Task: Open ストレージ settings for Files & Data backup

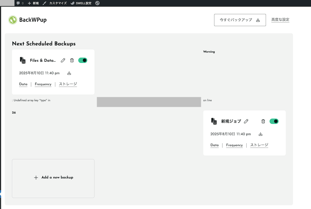Action: click(68, 84)
